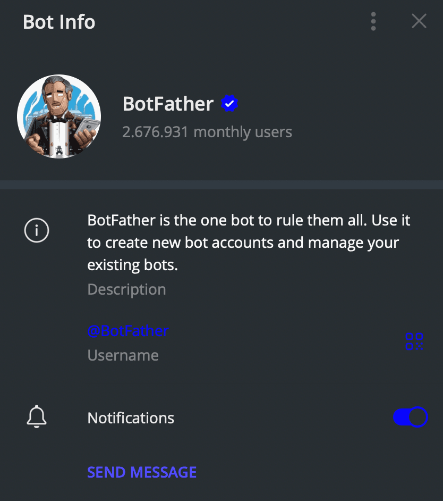Click the 2.676.931 monthly users text
This screenshot has width=443, height=501.
[x=207, y=132]
